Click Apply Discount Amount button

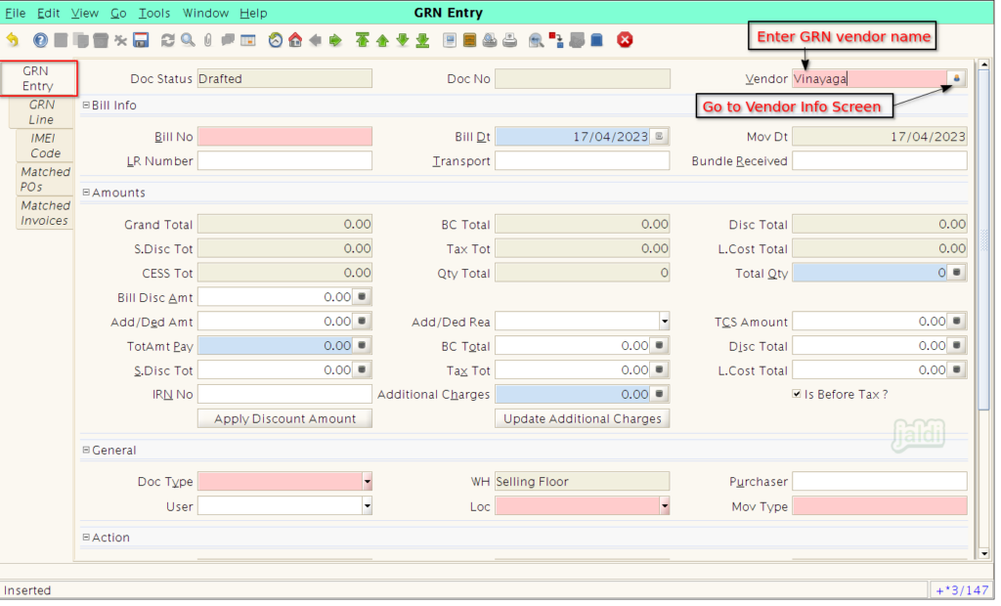284,419
